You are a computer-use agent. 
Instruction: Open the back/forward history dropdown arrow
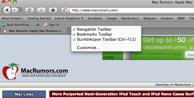pos(20,10)
